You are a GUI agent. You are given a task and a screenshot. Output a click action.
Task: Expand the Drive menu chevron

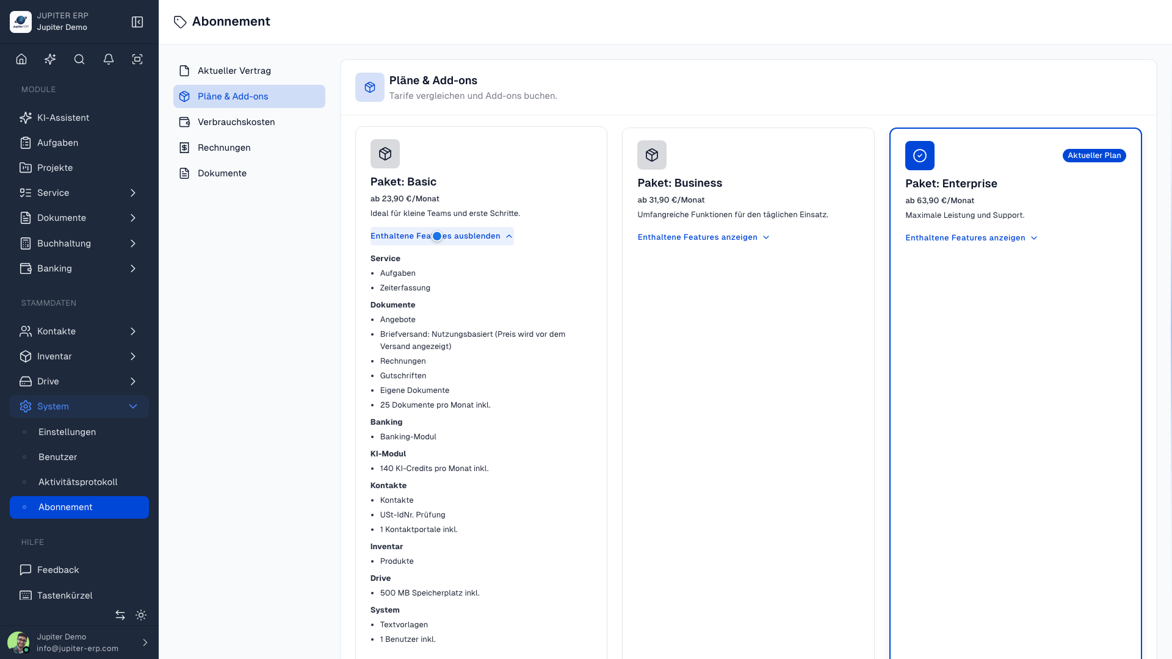point(133,381)
